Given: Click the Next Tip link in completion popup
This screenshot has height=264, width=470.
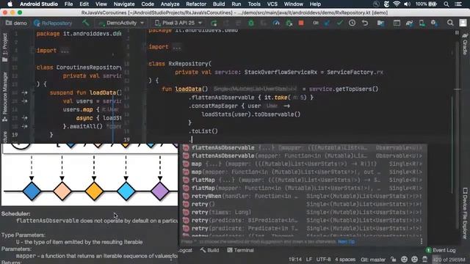Looking at the screenshot, I should click(x=346, y=241).
